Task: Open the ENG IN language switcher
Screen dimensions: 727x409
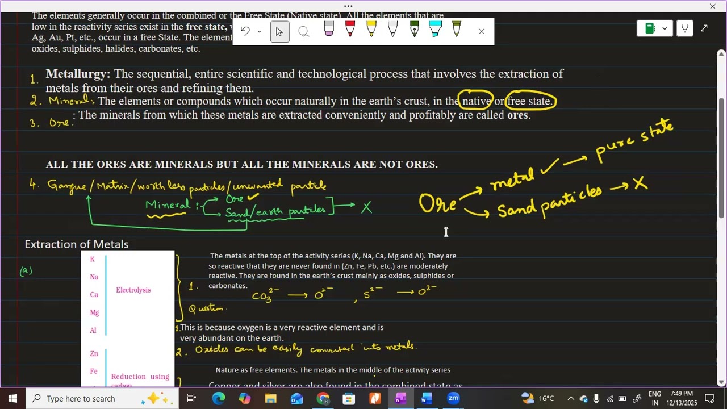Action: (x=655, y=398)
